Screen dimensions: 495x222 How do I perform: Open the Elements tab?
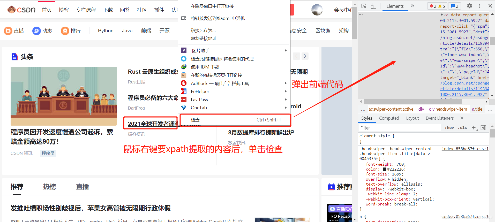pos(395,6)
